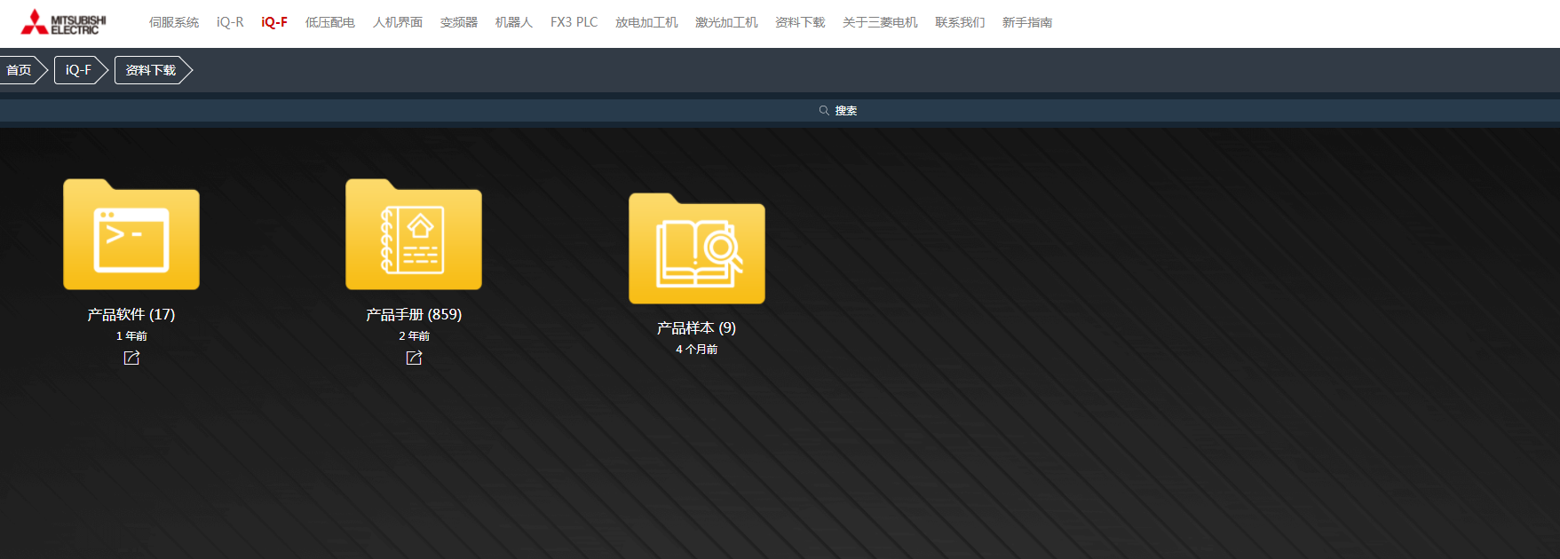1560x559 pixels.
Task: Open 变频器 menu item
Action: pos(459,22)
